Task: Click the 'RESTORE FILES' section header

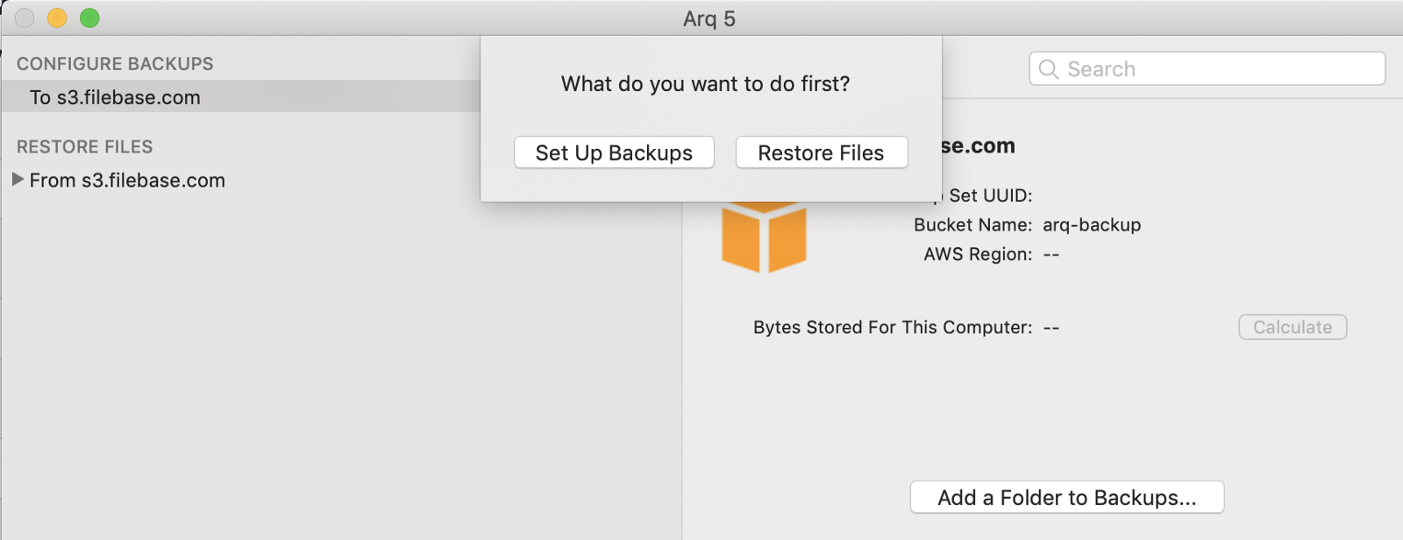Action: [x=84, y=146]
